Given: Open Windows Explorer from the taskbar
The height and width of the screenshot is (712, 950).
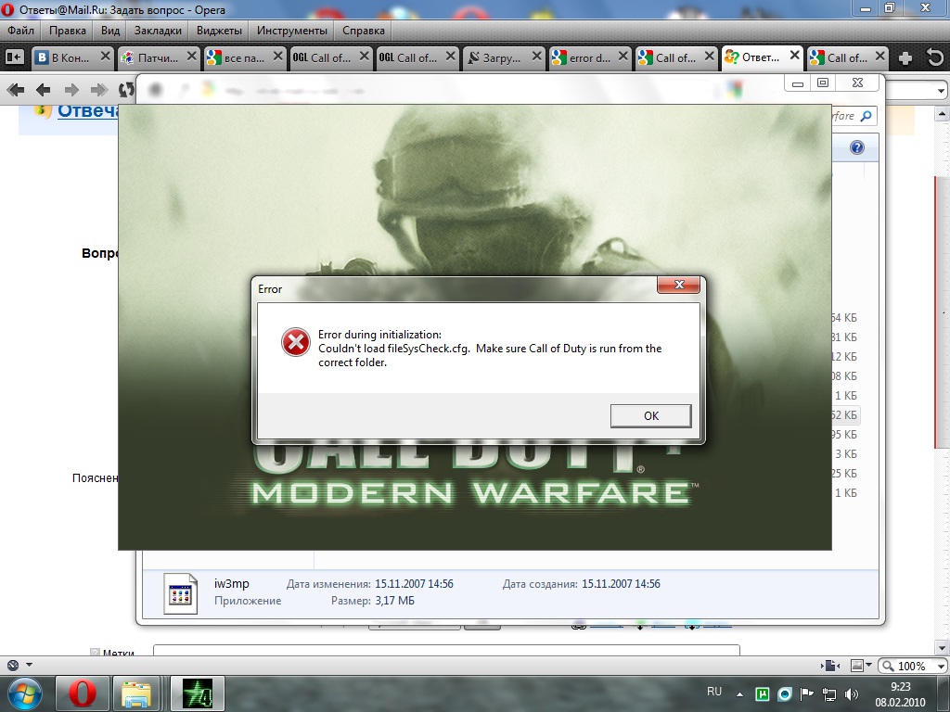Looking at the screenshot, I should coord(137,693).
